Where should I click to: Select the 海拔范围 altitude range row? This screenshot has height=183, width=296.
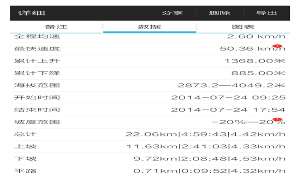click(x=150, y=86)
